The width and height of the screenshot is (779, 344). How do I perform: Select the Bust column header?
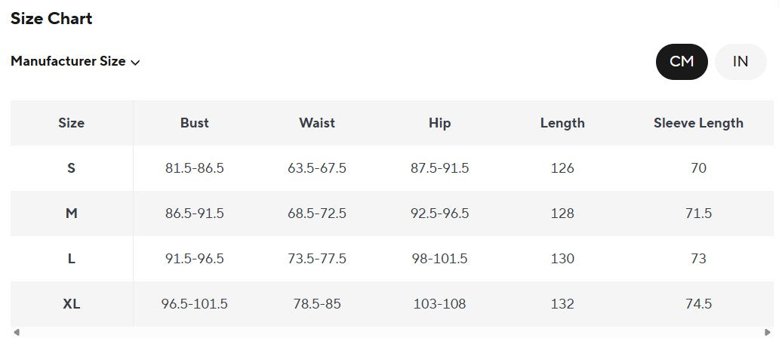195,123
